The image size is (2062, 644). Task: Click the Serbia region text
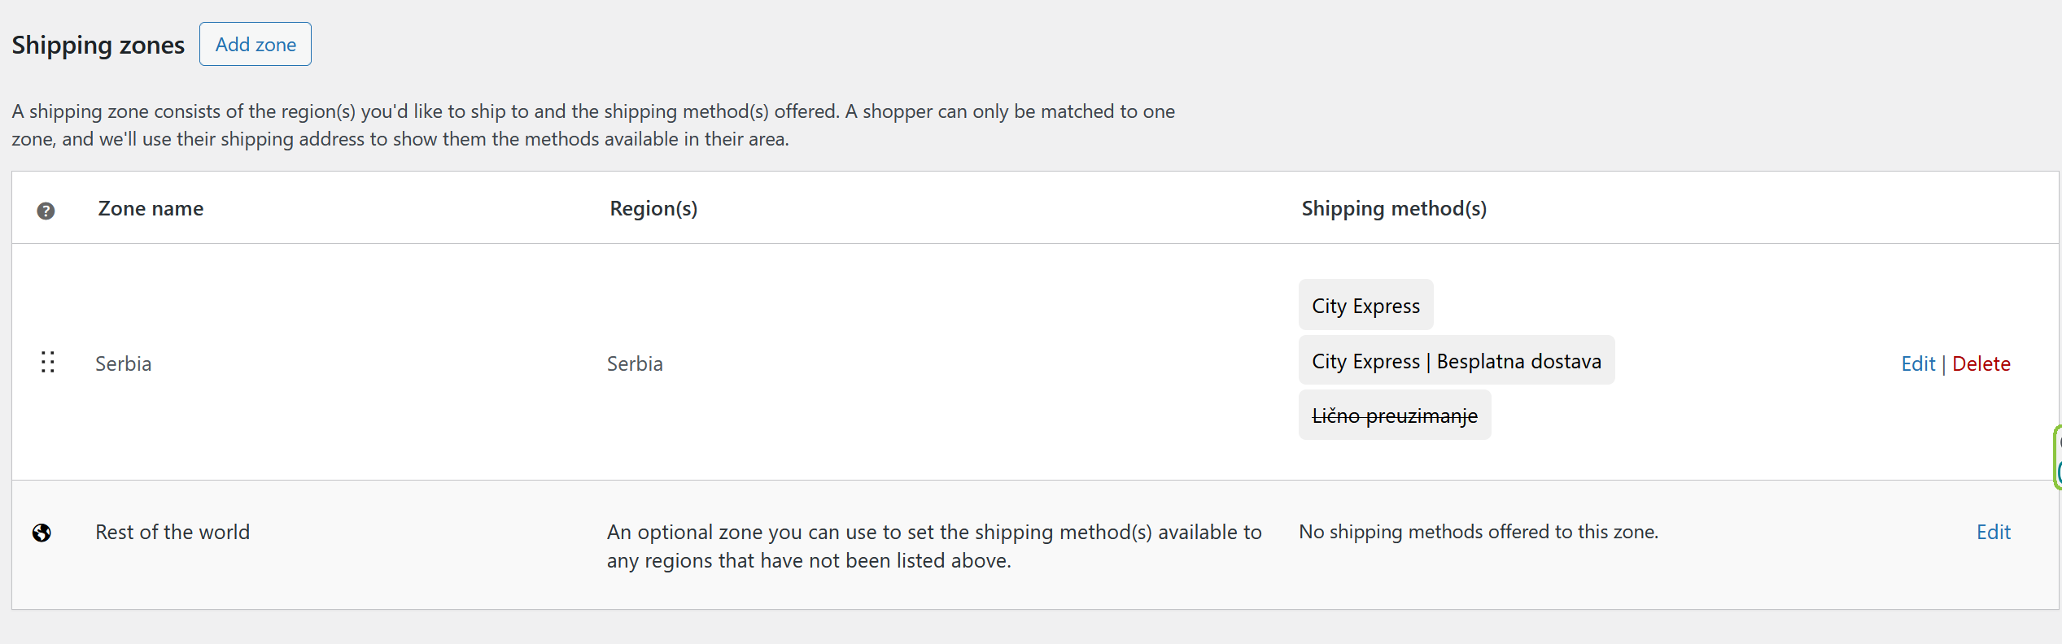[x=635, y=363]
